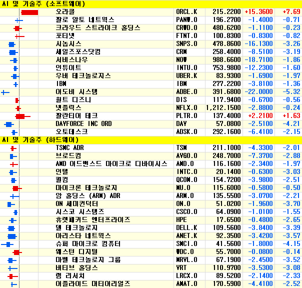302x288 pixels.
Task: Select the 인튜이트 stock name
Action: point(68,68)
